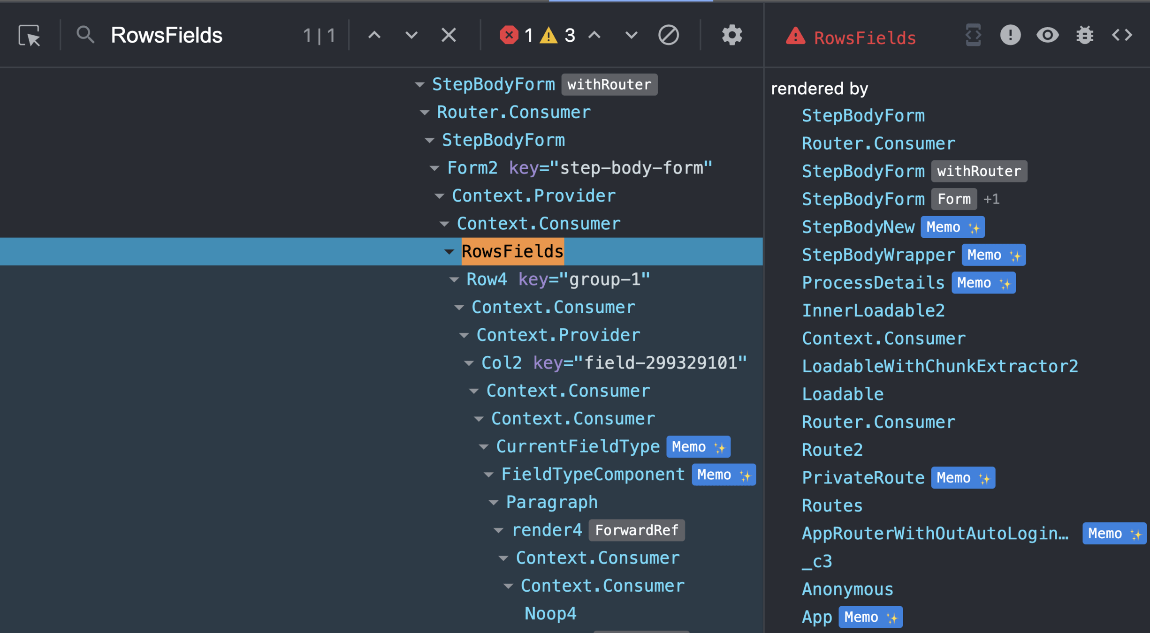Inspect matching DOM element eye icon
The height and width of the screenshot is (633, 1150).
(1047, 35)
